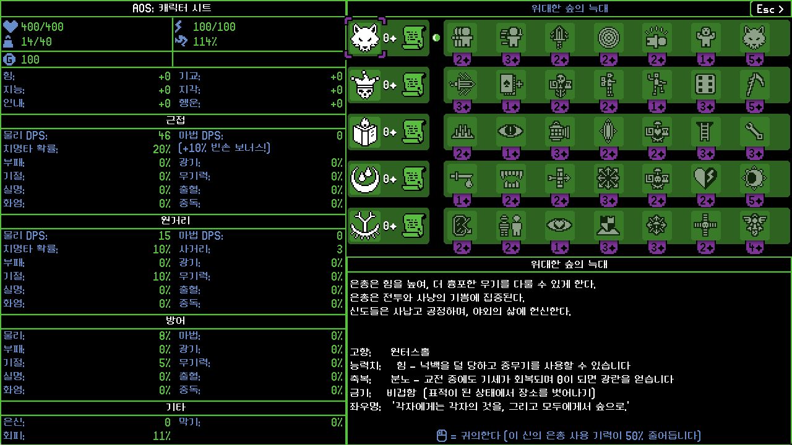This screenshot has height=445, width=792.
Task: Click the green orb indicator beside the wolf scroll
Action: pos(436,38)
